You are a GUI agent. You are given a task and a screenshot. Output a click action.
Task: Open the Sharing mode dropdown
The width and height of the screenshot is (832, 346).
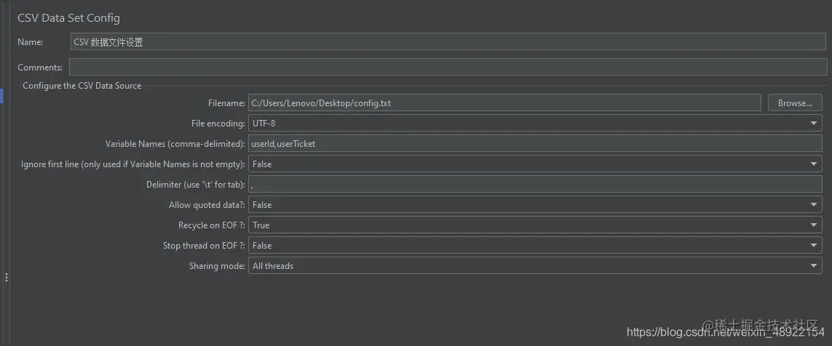535,265
